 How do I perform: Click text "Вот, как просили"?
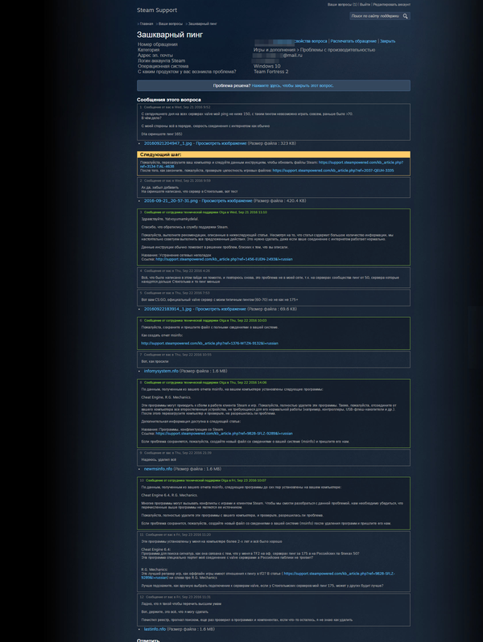[155, 361]
